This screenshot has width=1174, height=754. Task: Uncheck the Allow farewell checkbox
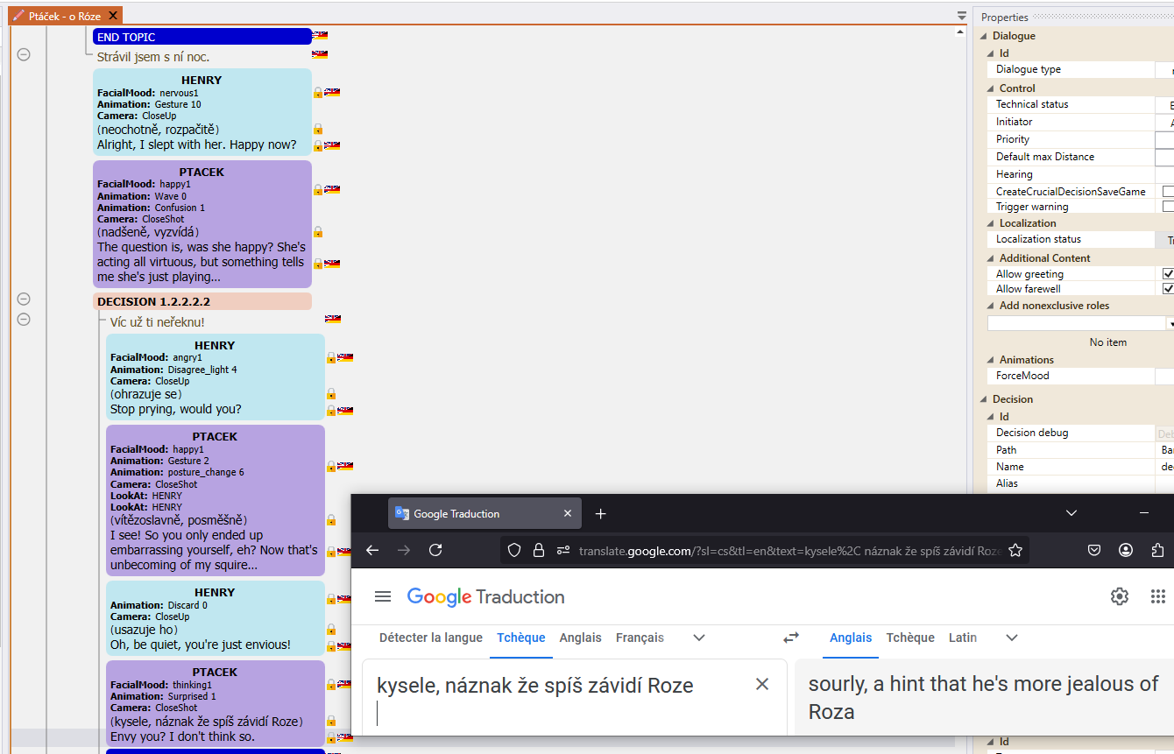click(x=1169, y=289)
